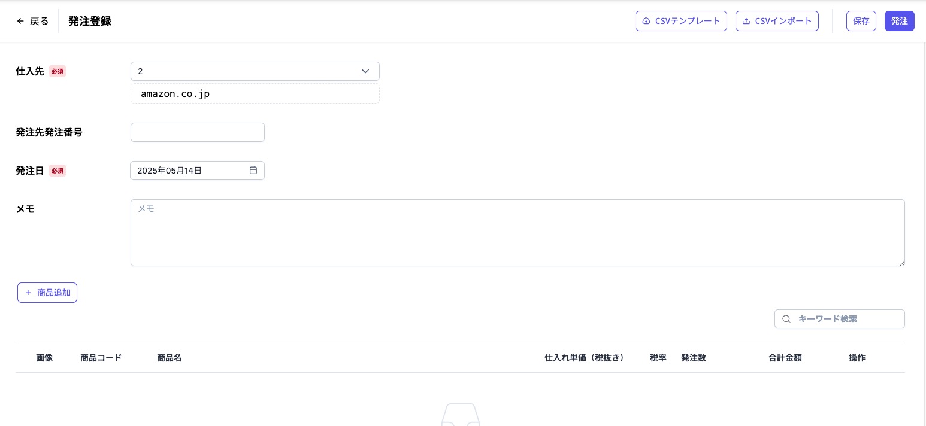The image size is (926, 426).
Task: Click into the メモ text area
Action: point(517,233)
